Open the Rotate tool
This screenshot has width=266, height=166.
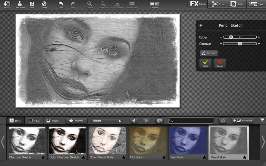coord(237,4)
